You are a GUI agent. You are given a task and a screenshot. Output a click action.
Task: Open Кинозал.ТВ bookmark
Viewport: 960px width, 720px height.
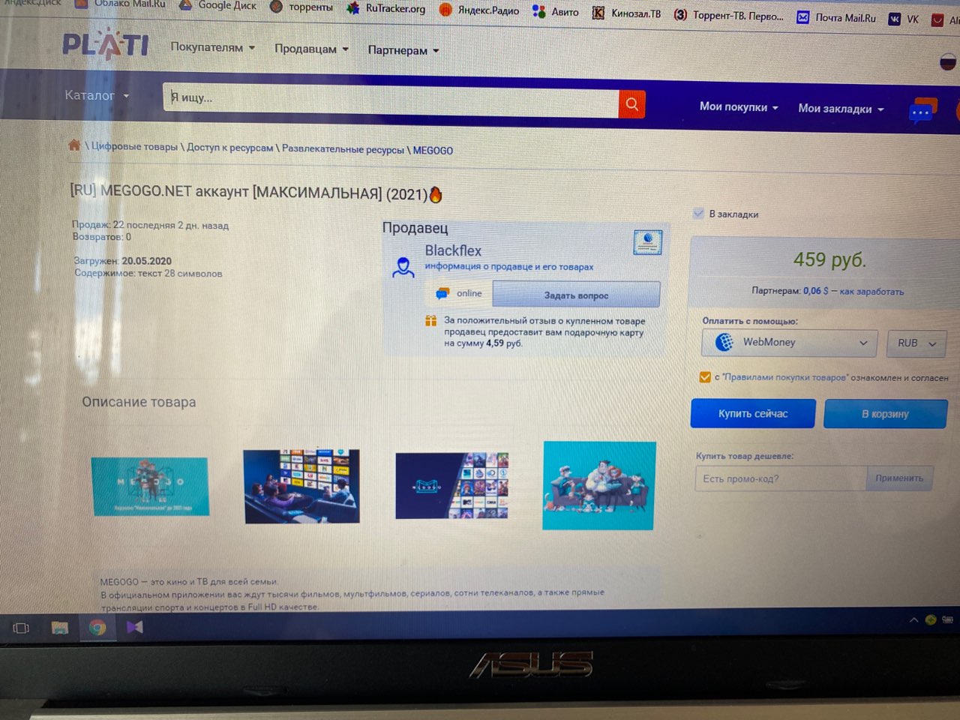click(x=627, y=13)
